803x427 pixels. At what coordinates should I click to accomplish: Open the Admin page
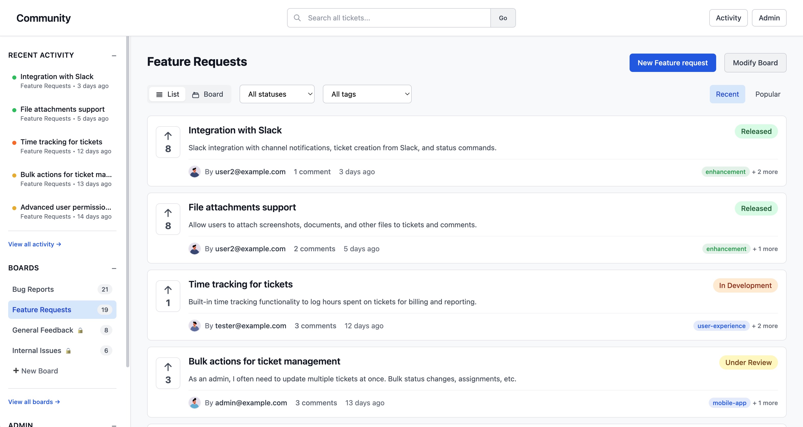click(769, 18)
